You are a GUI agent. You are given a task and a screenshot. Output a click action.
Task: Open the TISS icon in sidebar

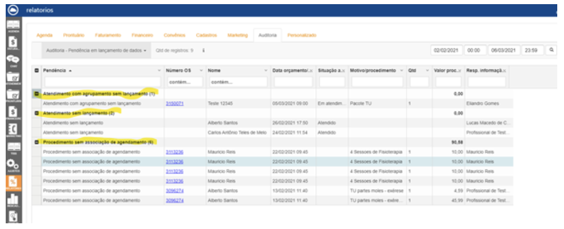click(13, 148)
